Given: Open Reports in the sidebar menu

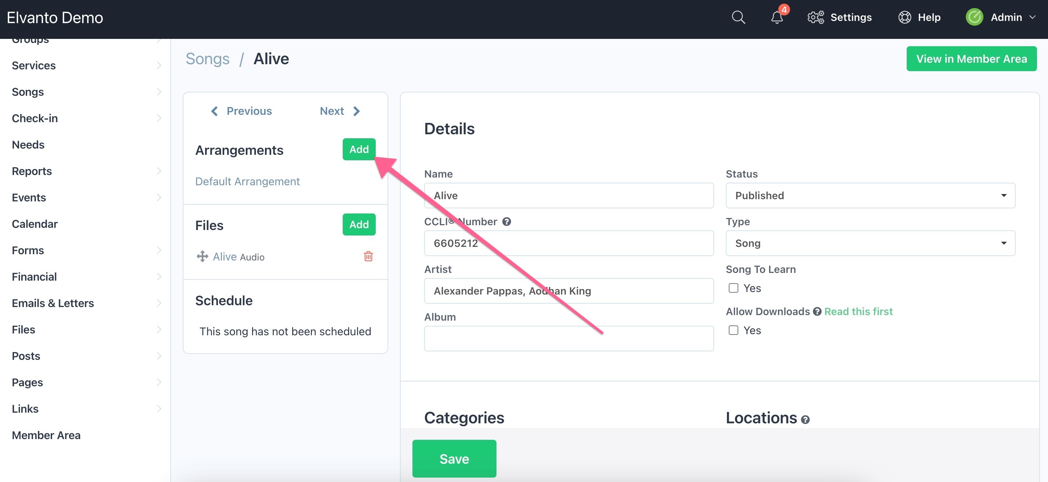Looking at the screenshot, I should pyautogui.click(x=32, y=171).
